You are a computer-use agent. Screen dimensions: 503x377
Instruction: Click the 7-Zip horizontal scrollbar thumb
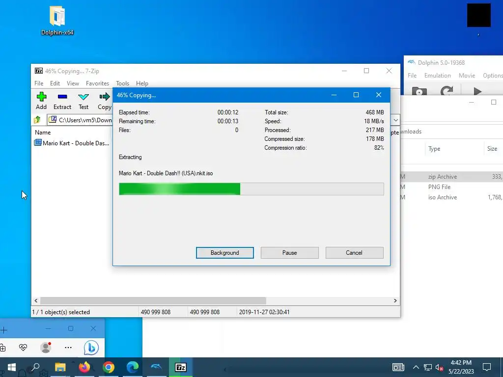[x=153, y=301]
